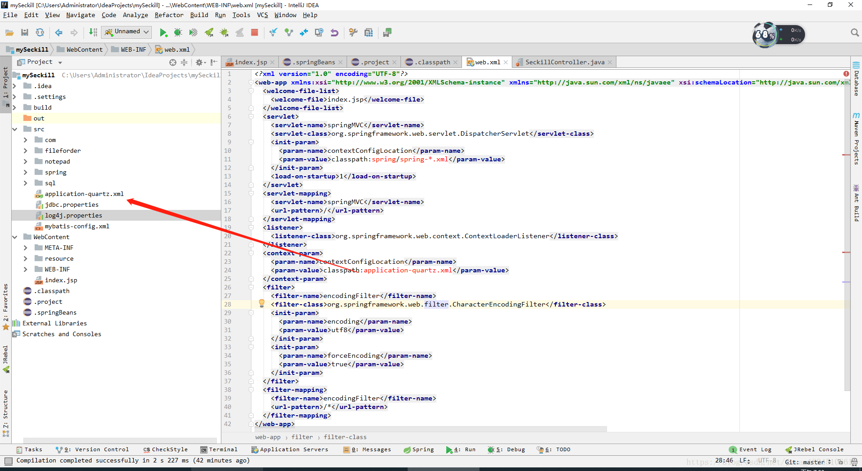Toggle the Favorites tool window button

point(5,307)
